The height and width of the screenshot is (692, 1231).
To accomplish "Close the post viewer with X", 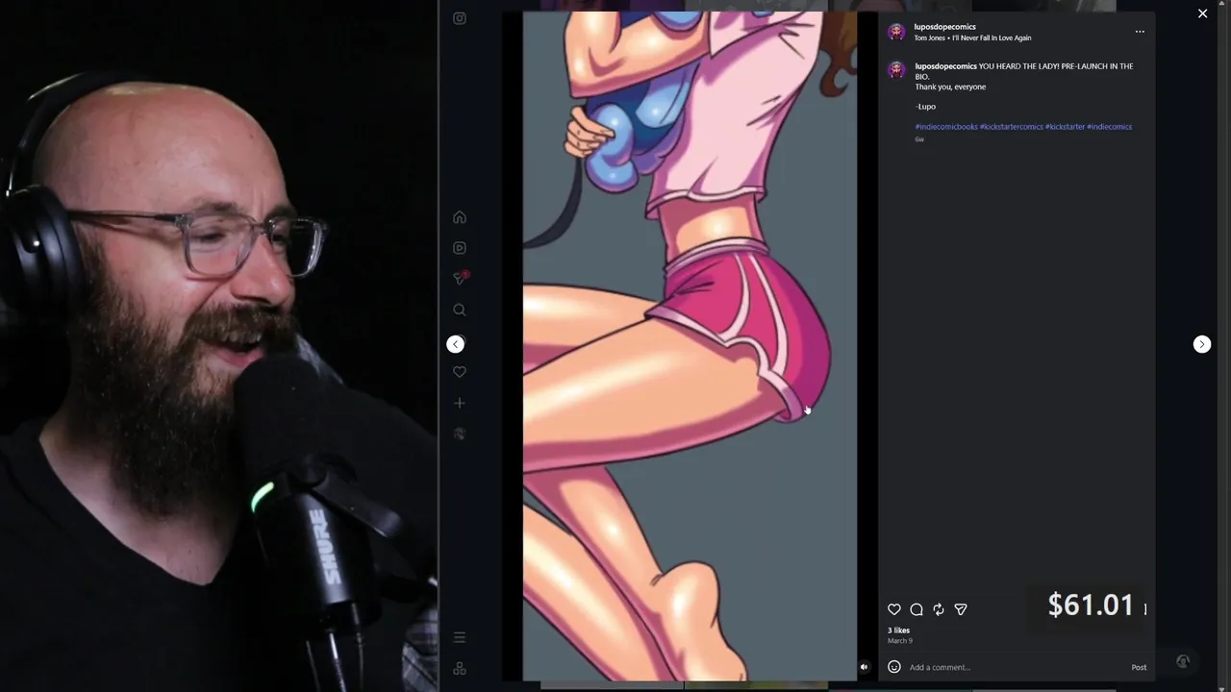I will pos(1202,13).
